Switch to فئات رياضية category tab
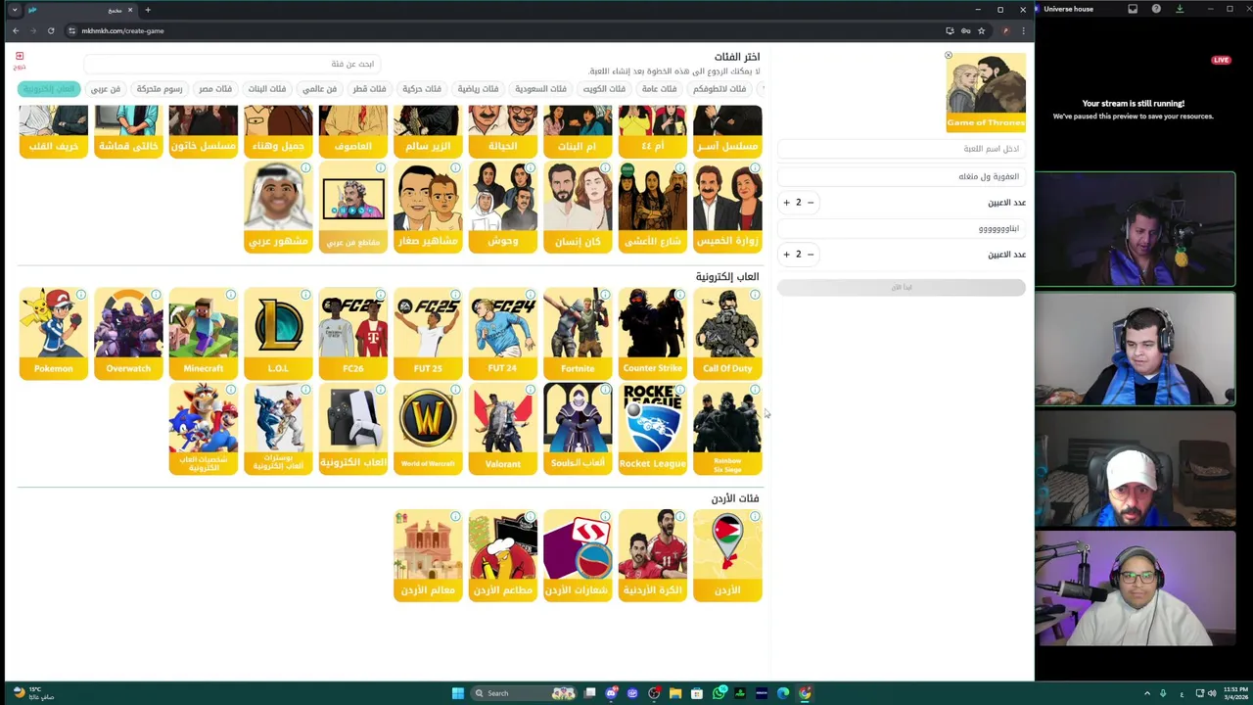This screenshot has height=705, width=1253. pyautogui.click(x=478, y=89)
